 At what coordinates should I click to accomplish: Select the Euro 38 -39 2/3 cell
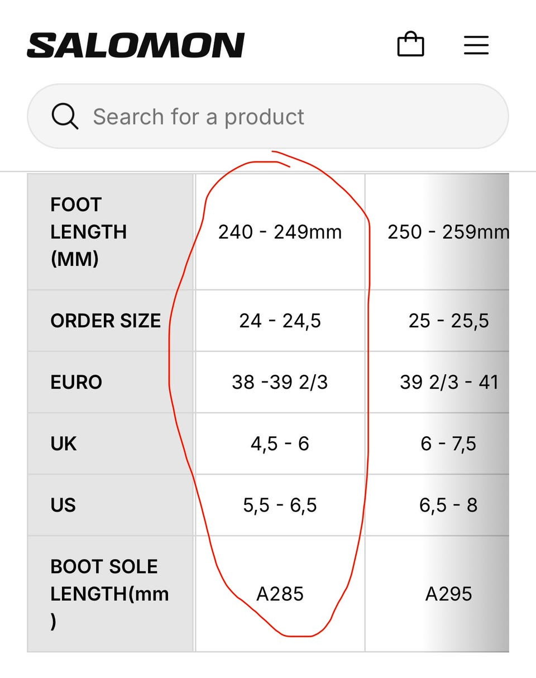(x=280, y=382)
